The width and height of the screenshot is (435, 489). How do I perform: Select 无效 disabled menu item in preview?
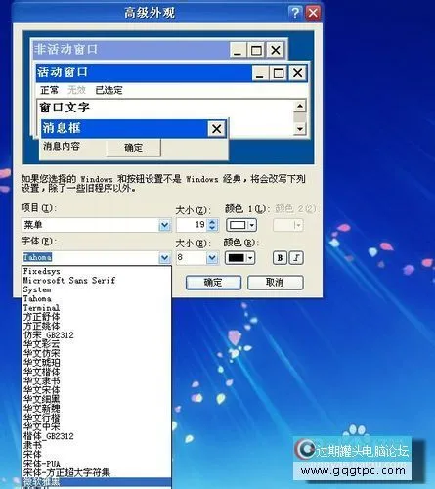click(77, 90)
